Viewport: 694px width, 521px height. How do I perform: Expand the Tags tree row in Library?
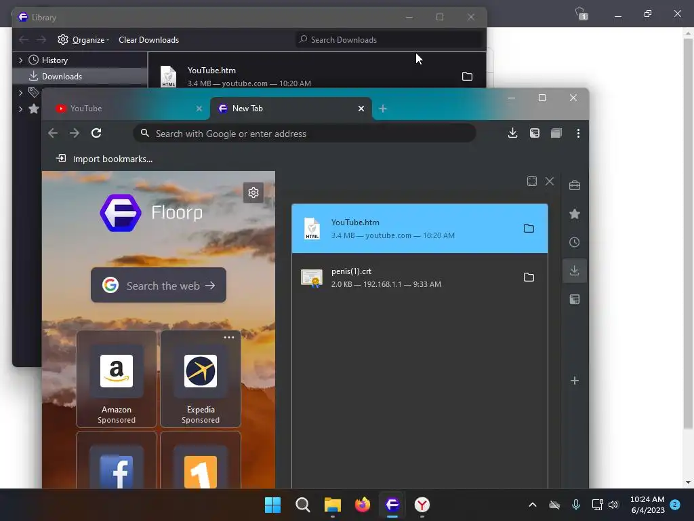[20, 92]
